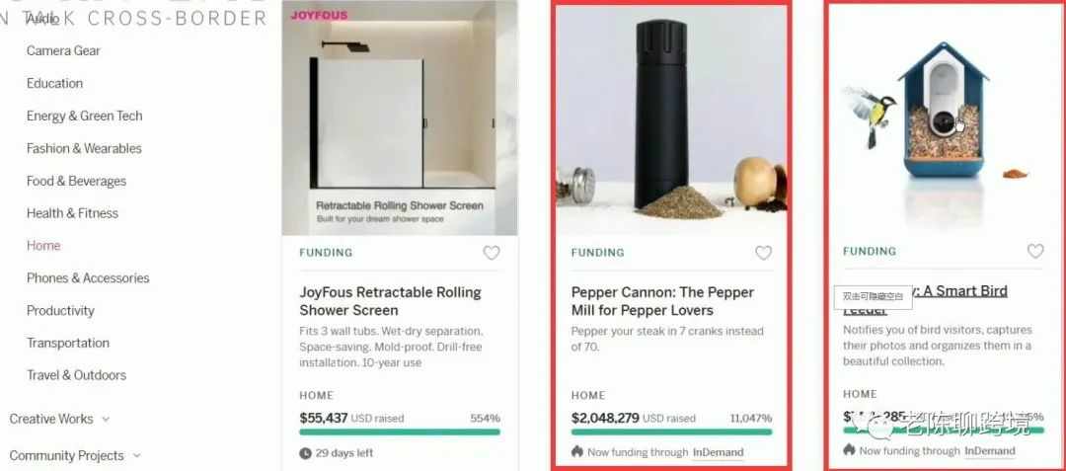This screenshot has width=1066, height=471.
Task: Click InDemand link on Pepper Cannon card
Action: click(x=718, y=452)
